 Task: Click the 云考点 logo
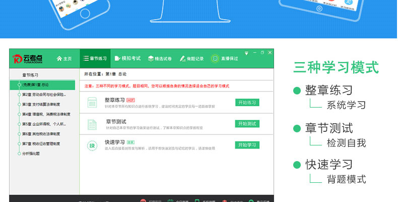pos(28,59)
